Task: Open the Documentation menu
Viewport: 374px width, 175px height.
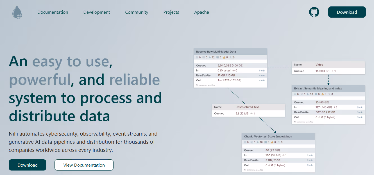Action: (x=53, y=12)
